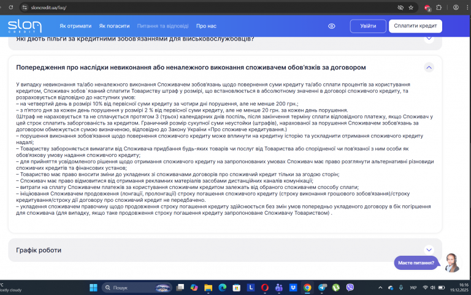The height and width of the screenshot is (295, 471).
Task: Switch the 'УКР' keyboard language indicator
Action: (x=413, y=288)
